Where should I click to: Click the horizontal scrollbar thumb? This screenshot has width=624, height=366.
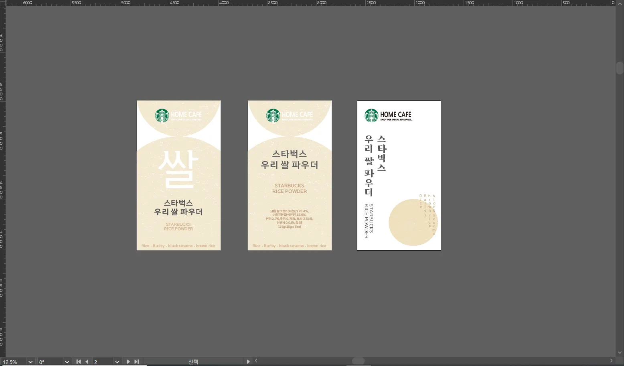(358, 361)
